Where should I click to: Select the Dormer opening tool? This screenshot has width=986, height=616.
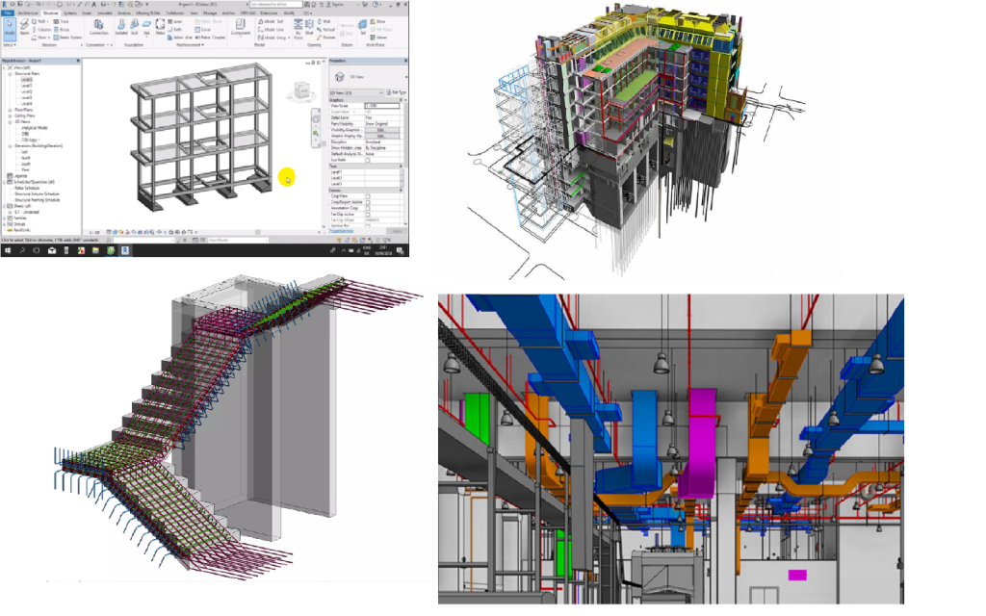(326, 38)
